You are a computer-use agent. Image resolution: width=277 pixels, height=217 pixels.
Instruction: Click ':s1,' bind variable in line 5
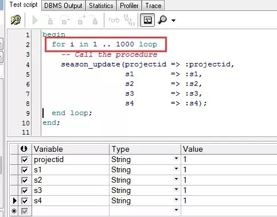(x=194, y=74)
